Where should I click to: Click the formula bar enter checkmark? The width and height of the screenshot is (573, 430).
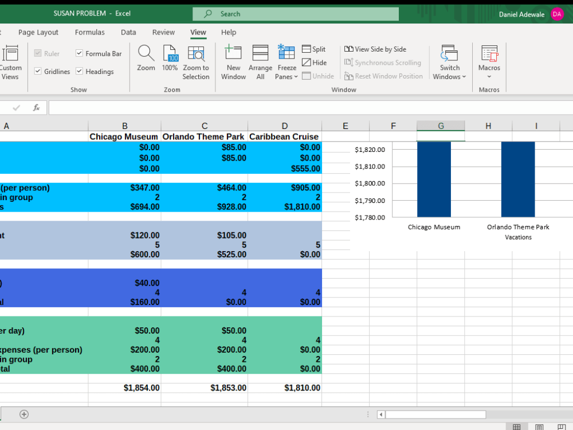click(x=17, y=108)
